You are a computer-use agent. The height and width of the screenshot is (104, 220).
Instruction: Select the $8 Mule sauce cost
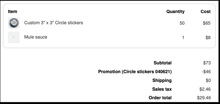pos(208,37)
